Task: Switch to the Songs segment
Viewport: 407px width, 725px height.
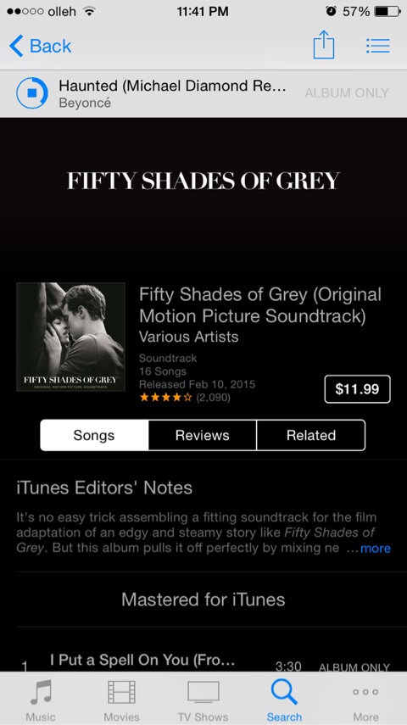Action: (94, 435)
